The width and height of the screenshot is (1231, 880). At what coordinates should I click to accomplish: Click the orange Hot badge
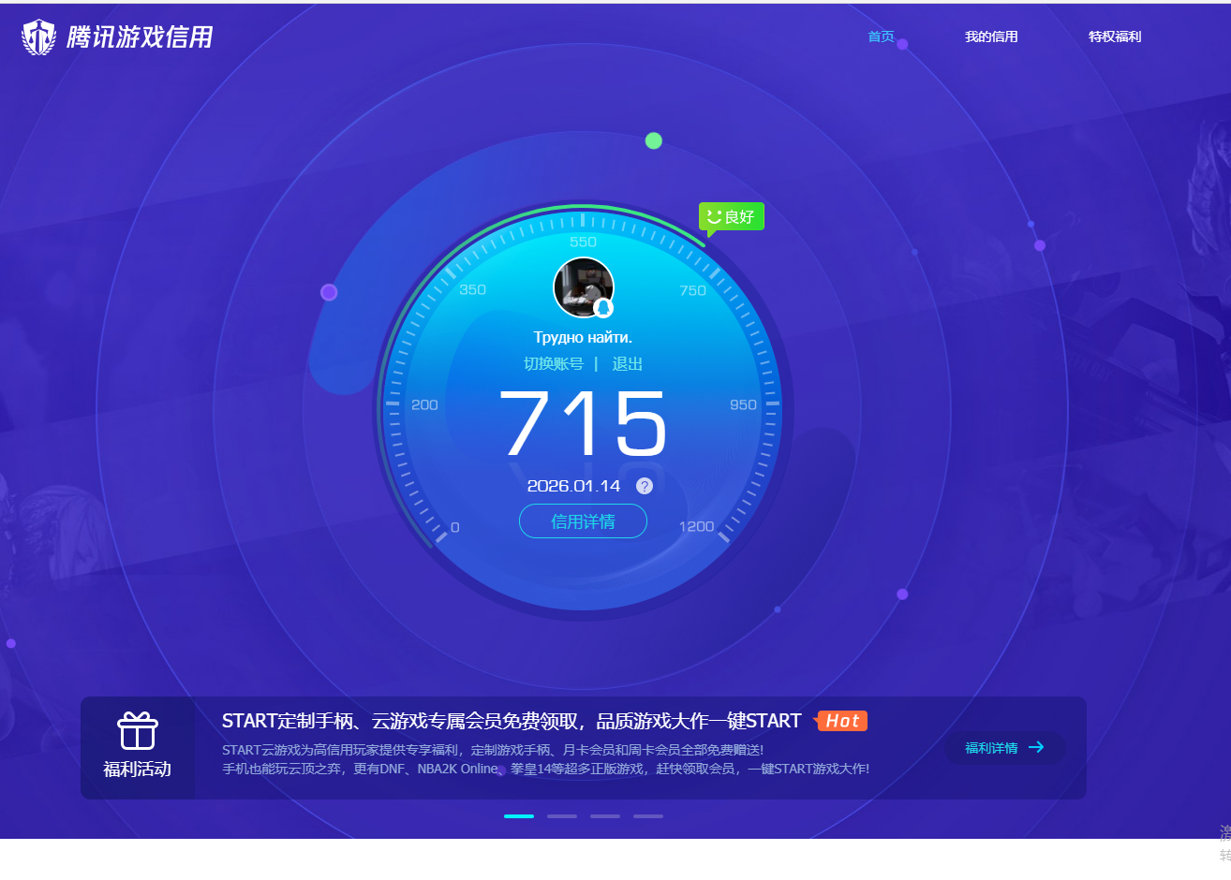[x=841, y=721]
